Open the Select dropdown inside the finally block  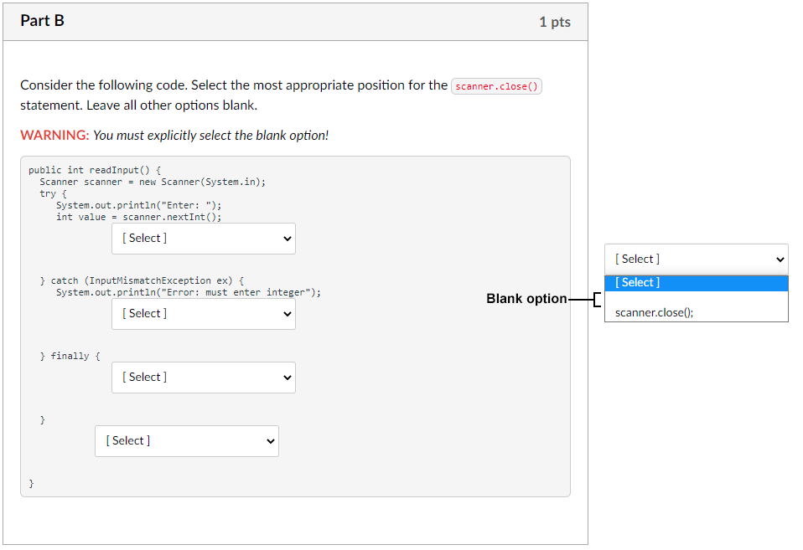[x=204, y=378]
